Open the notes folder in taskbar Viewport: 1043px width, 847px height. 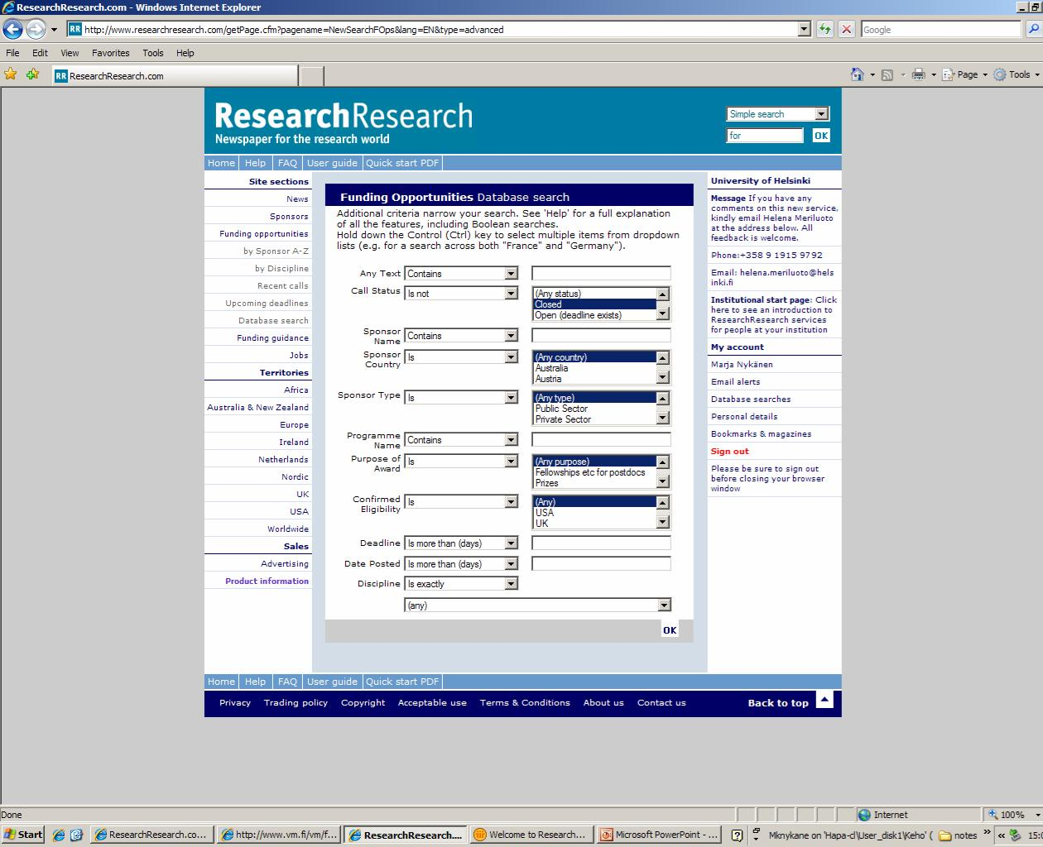click(x=959, y=835)
